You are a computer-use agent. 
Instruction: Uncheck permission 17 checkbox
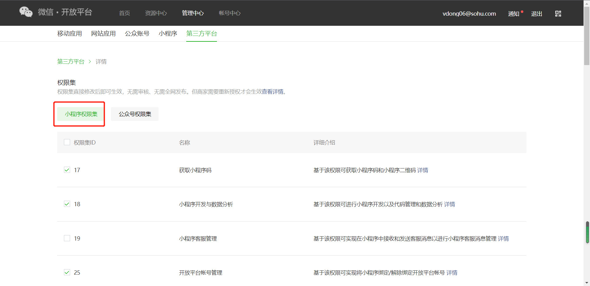click(x=67, y=170)
